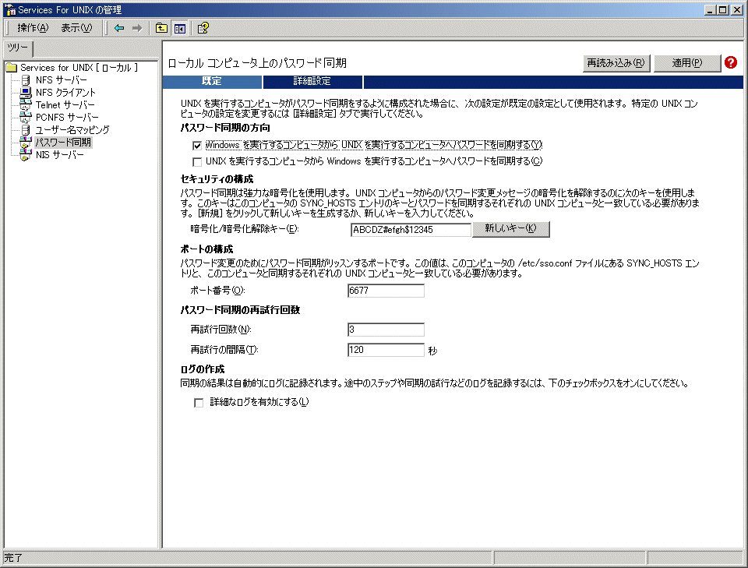This screenshot has height=568, width=748.
Task: Switch to the 詳細設定 tab
Action: tap(312, 81)
